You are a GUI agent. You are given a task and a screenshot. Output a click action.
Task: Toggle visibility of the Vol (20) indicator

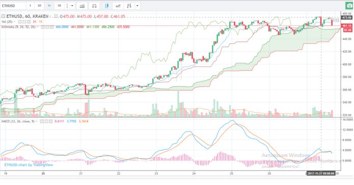(20, 22)
